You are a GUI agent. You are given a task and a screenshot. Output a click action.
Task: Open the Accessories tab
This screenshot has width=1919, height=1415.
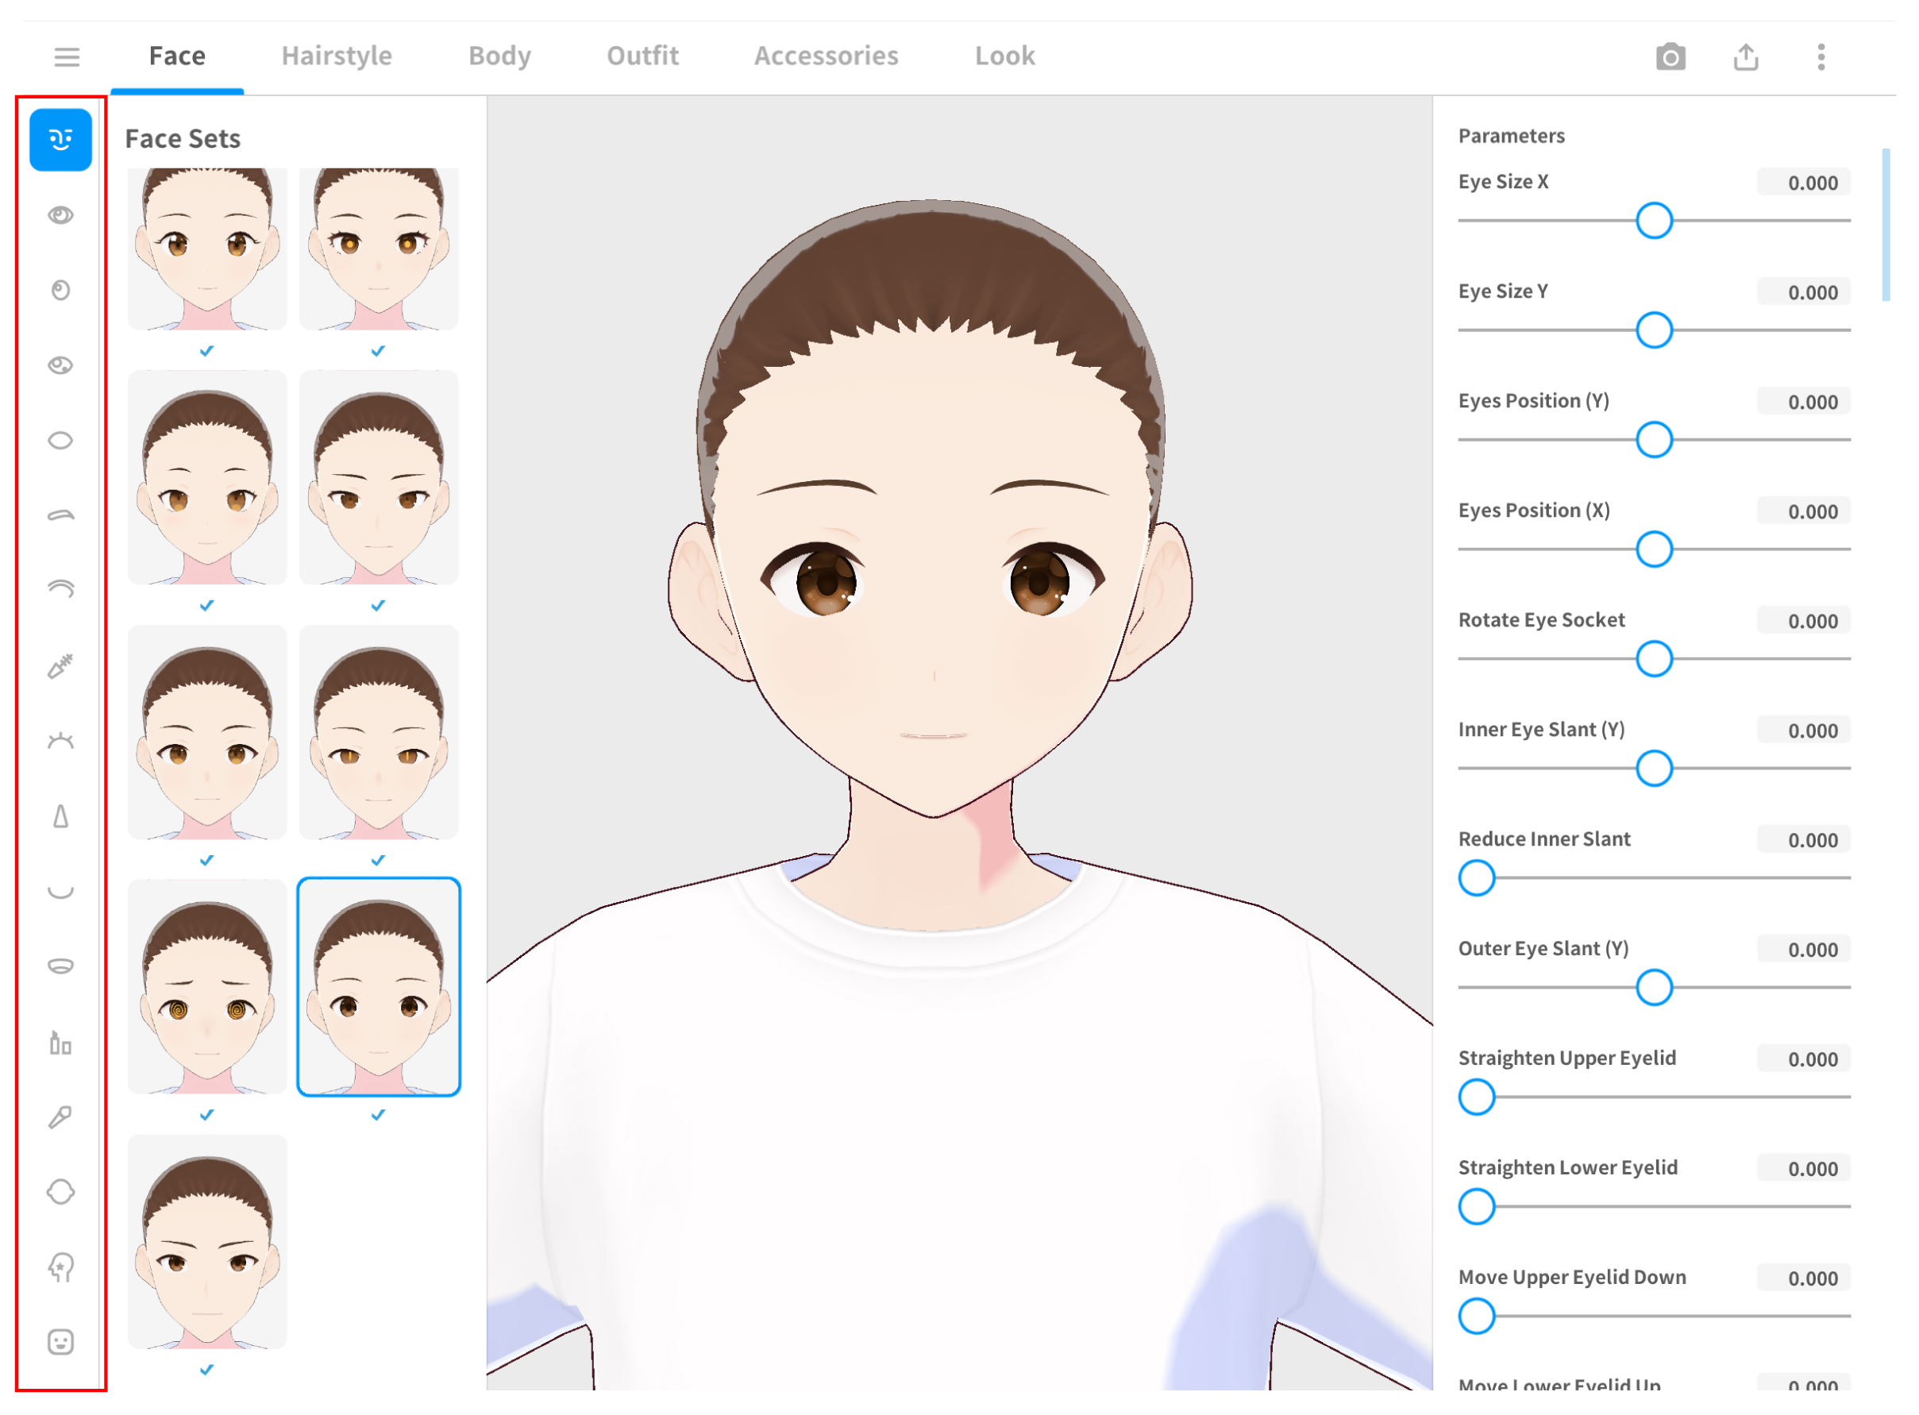coord(826,56)
